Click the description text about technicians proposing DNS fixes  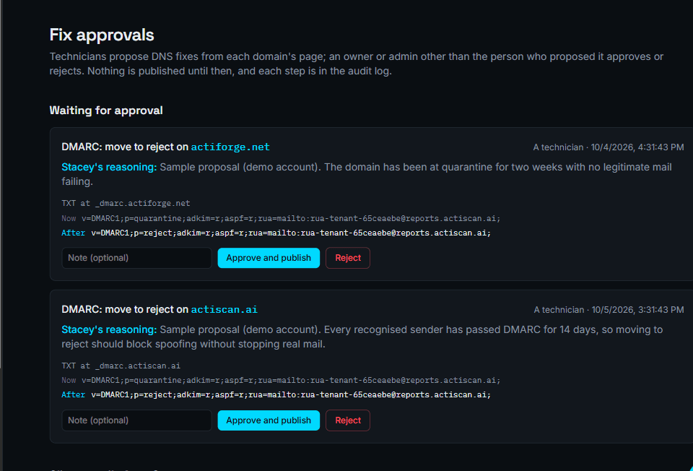356,64
